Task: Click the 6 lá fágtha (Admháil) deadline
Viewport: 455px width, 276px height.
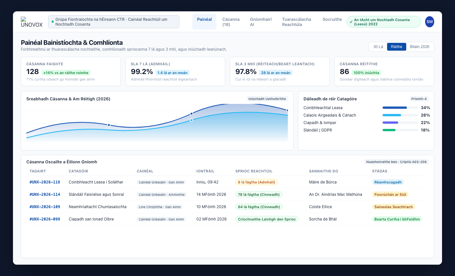Action: pyautogui.click(x=256, y=182)
